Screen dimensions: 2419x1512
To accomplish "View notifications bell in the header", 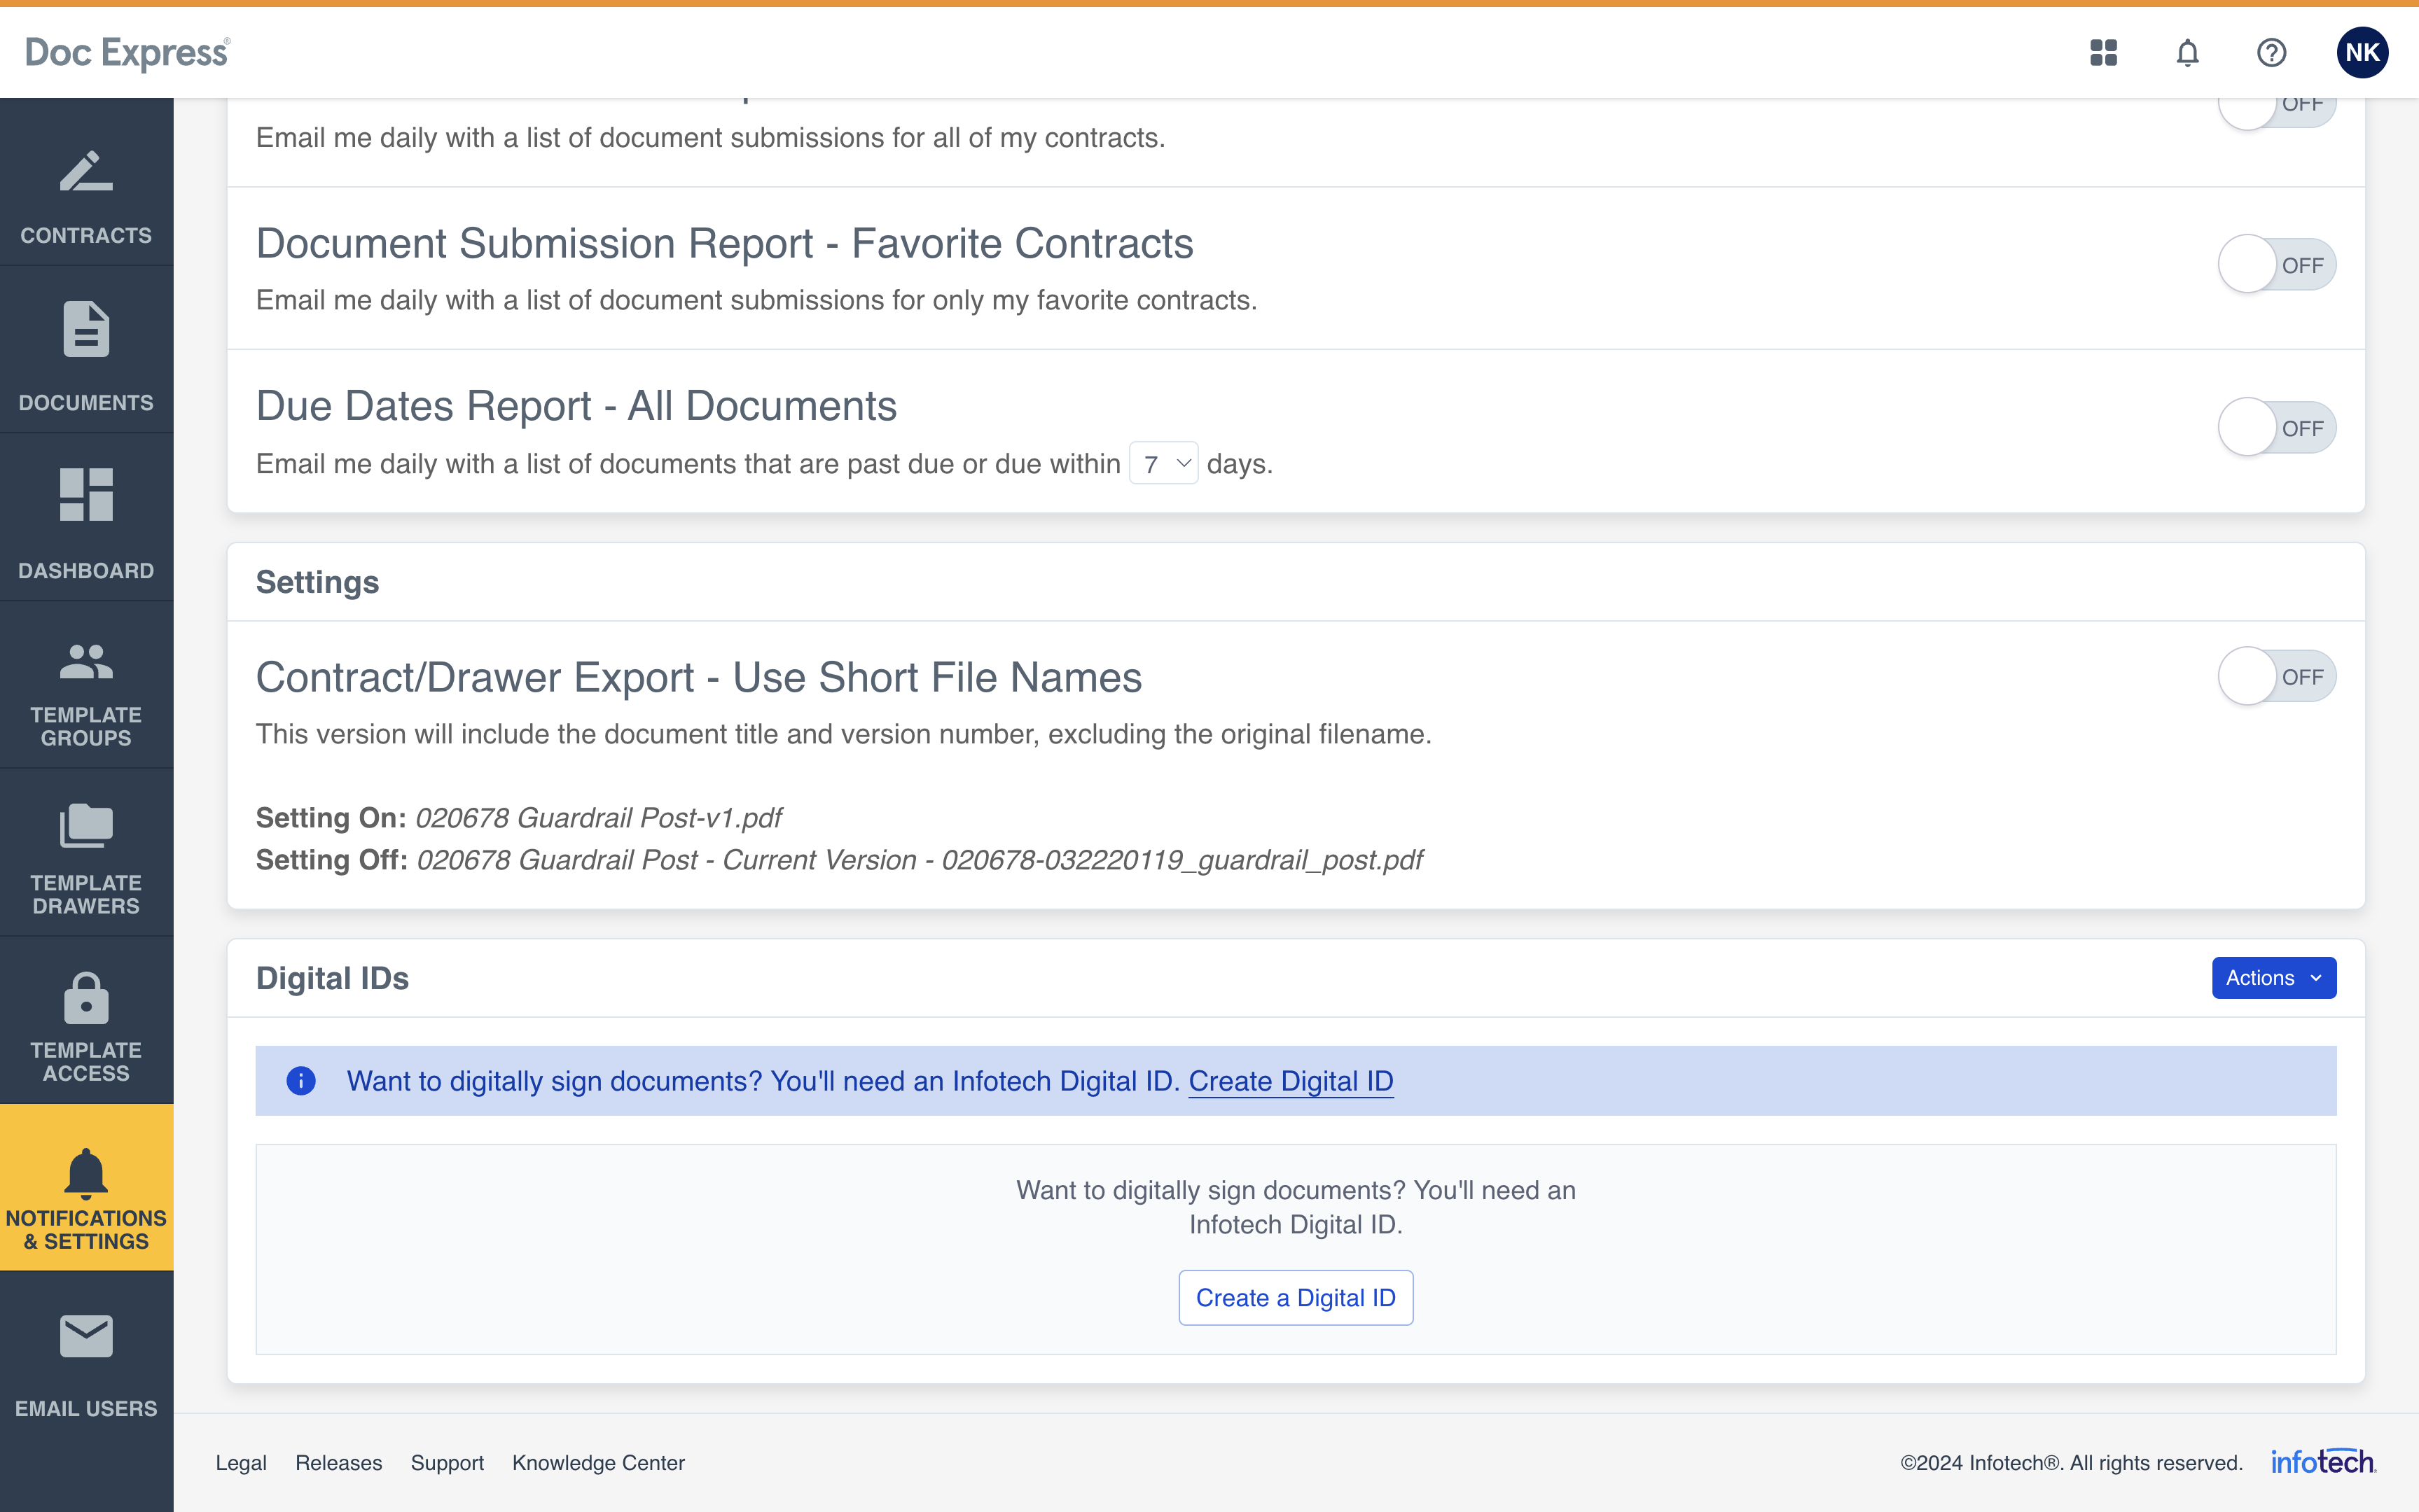I will [x=2187, y=52].
